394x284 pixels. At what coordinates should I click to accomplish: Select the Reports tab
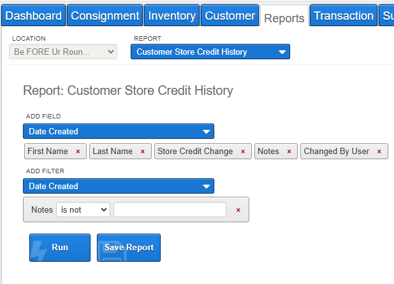coord(284,17)
